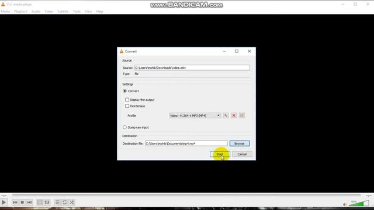
Task: Delete selected profile red X icon
Action: [x=234, y=116]
